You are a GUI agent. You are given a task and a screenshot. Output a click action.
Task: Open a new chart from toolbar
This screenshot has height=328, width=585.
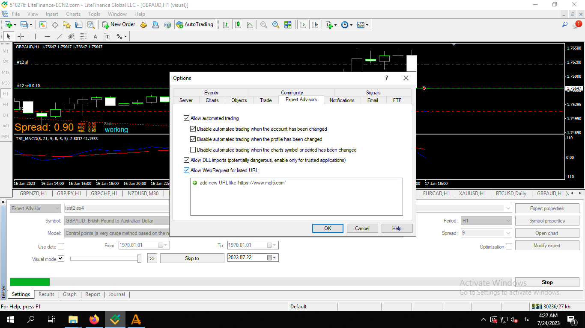[8, 25]
